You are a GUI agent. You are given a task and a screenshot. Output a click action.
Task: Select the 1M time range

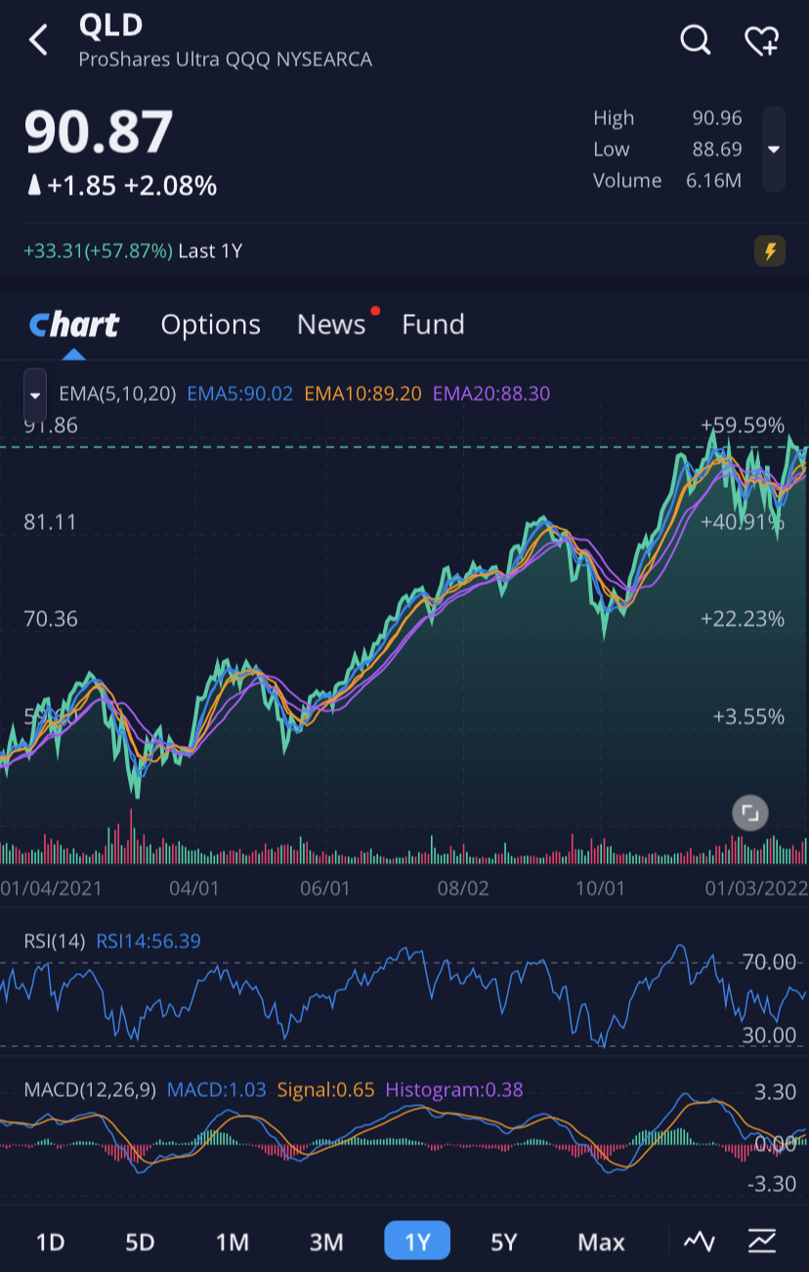tap(232, 1242)
